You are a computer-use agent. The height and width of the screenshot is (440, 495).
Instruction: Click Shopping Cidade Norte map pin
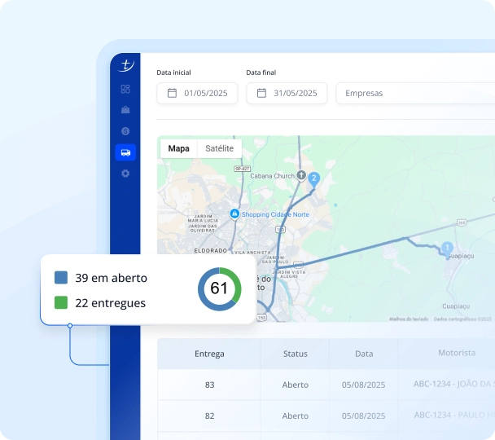[x=234, y=213]
